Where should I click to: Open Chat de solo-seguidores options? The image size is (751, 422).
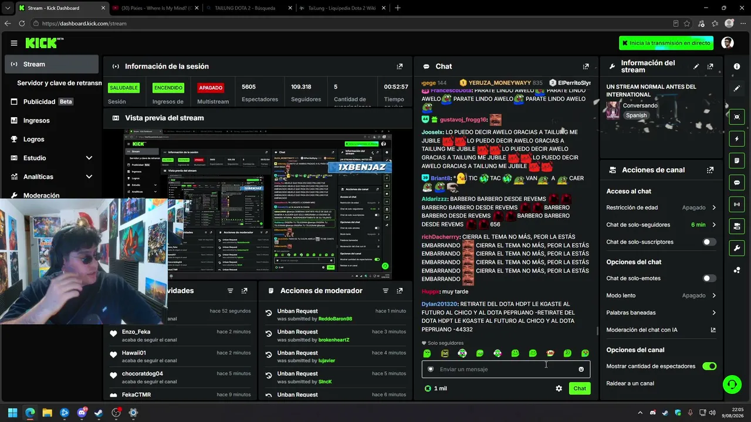click(661, 225)
